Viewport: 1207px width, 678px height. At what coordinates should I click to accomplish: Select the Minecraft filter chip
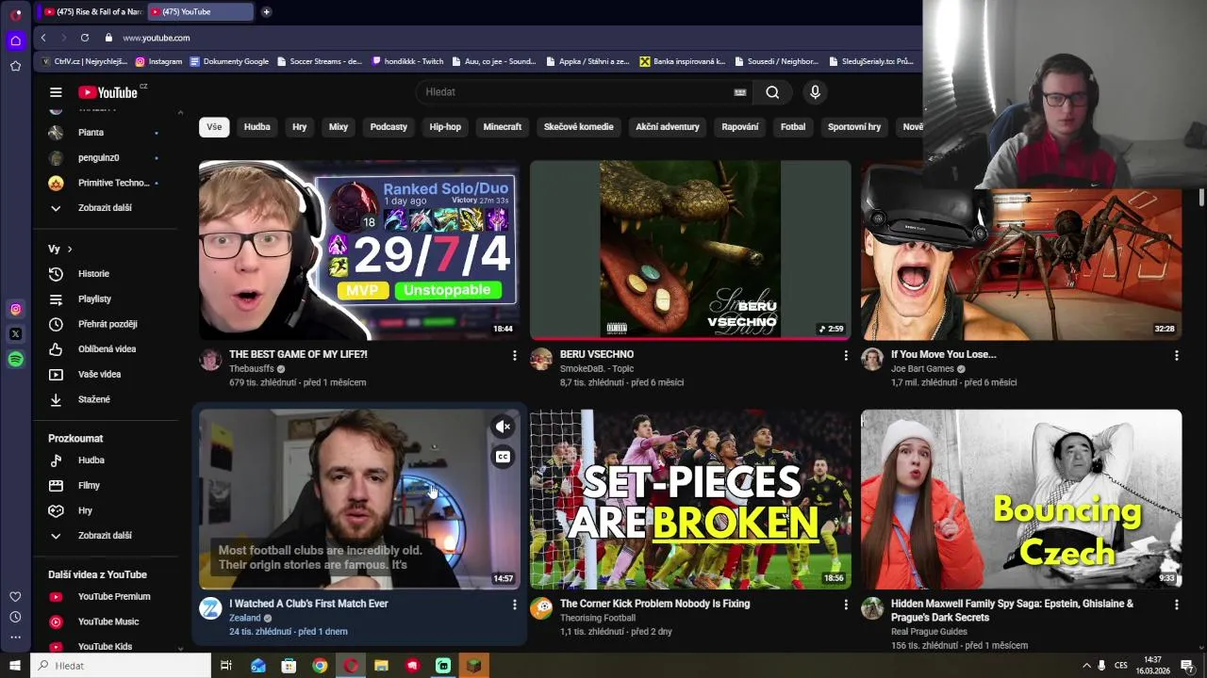click(502, 127)
